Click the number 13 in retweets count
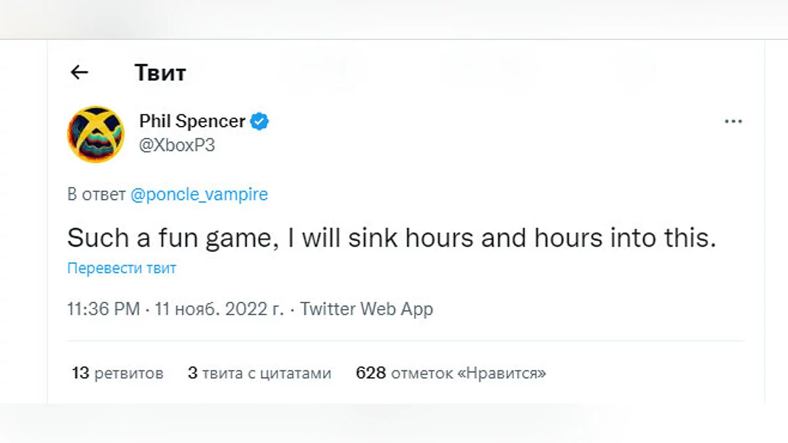The width and height of the screenshot is (788, 443). [80, 373]
